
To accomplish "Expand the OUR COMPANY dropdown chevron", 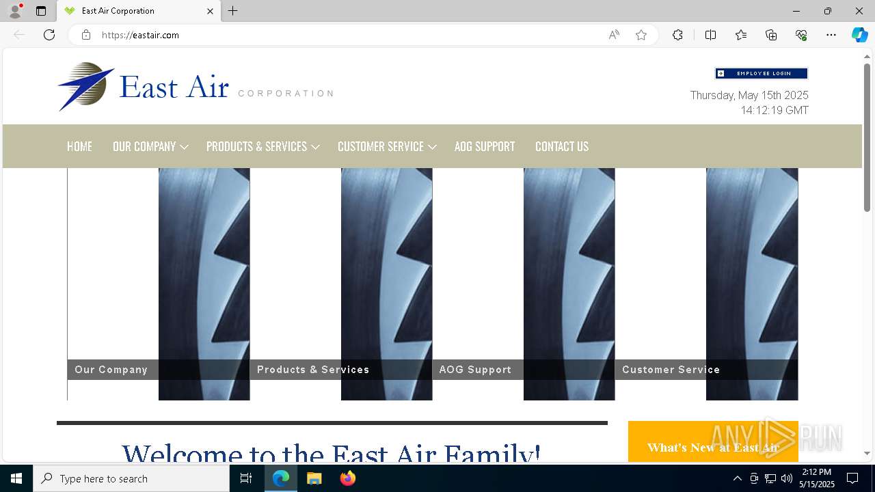I will pyautogui.click(x=184, y=147).
